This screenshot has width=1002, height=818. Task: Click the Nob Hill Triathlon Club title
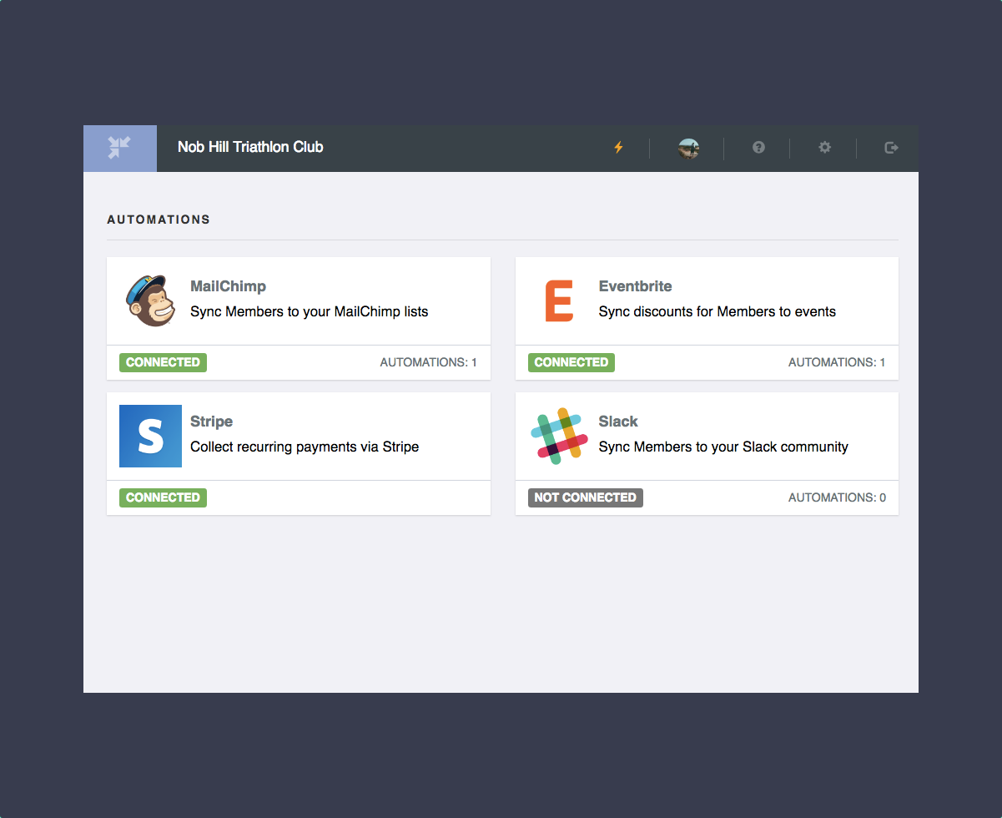(x=250, y=148)
